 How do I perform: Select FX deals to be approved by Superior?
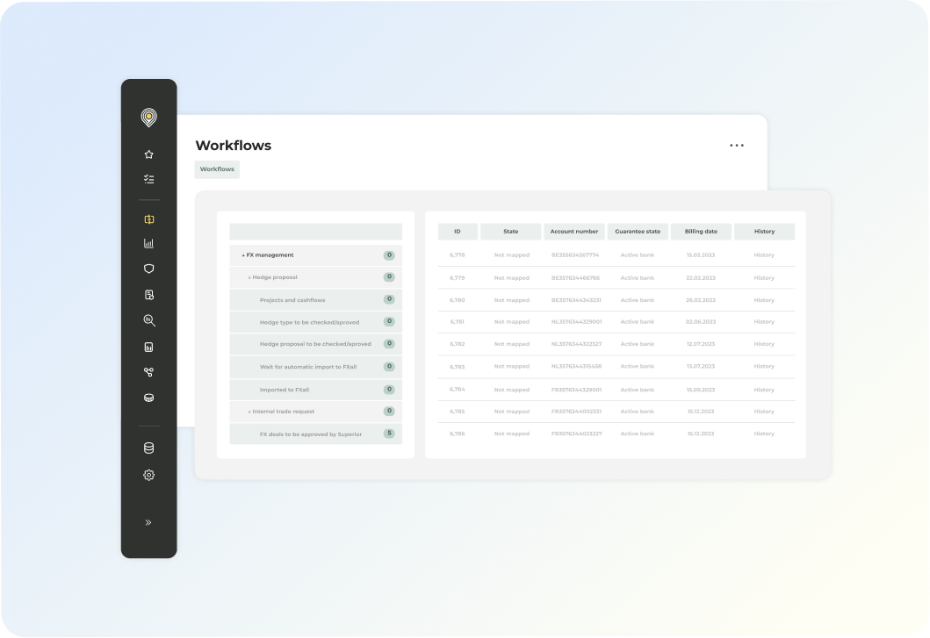(315, 434)
